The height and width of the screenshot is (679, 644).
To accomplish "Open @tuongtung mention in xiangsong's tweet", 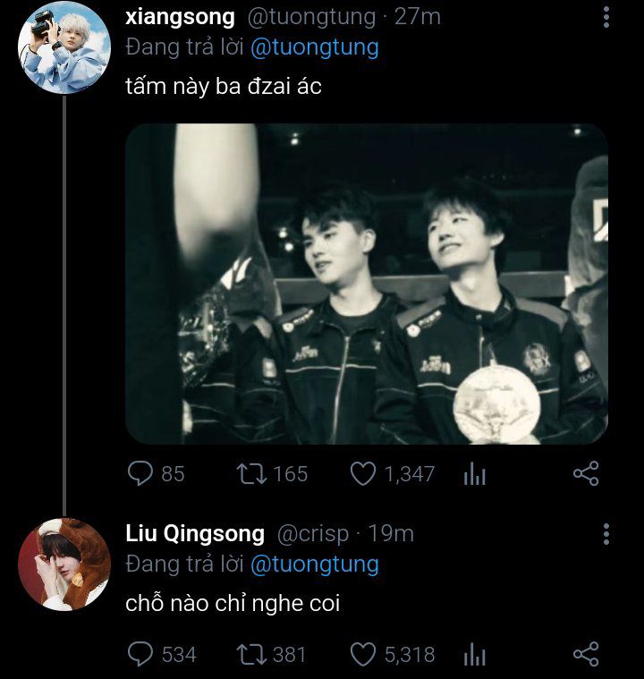I will 314,47.
